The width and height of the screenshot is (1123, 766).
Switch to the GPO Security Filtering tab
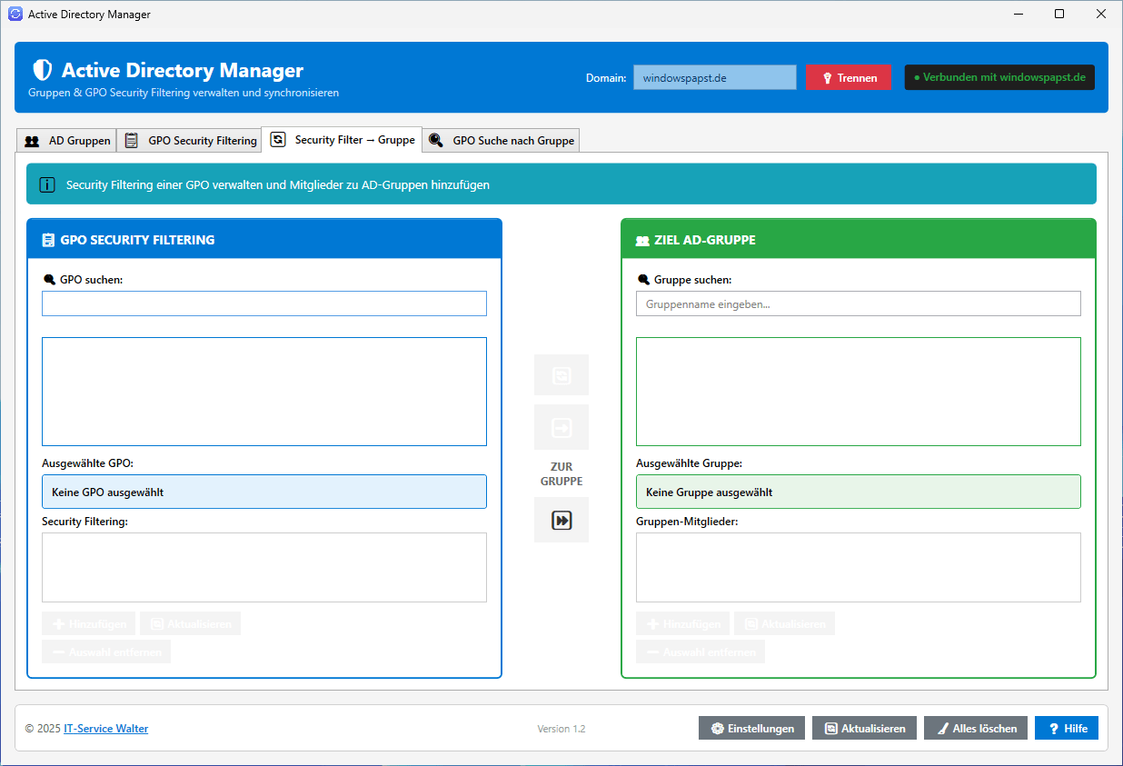(190, 141)
